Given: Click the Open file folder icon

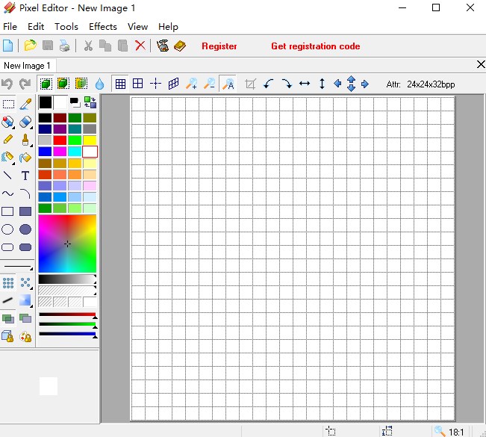Looking at the screenshot, I should [30, 46].
